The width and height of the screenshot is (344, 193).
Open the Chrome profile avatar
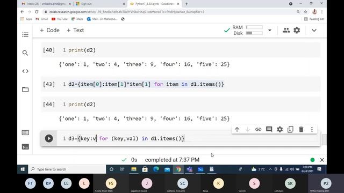(314, 12)
